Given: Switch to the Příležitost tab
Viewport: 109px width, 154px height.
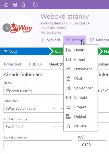Looking at the screenshot, I should (13, 64).
